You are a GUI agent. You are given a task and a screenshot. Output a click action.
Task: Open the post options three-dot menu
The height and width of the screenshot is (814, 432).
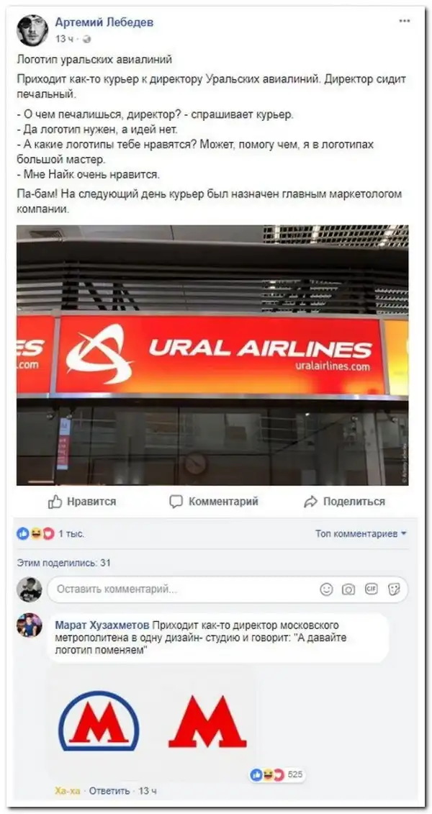click(404, 21)
